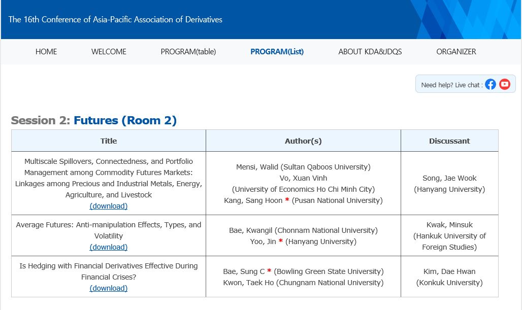The height and width of the screenshot is (310, 522).
Task: Click author 'Kwon, Taek Ho (Chungnam National University)'
Action: [x=303, y=283]
